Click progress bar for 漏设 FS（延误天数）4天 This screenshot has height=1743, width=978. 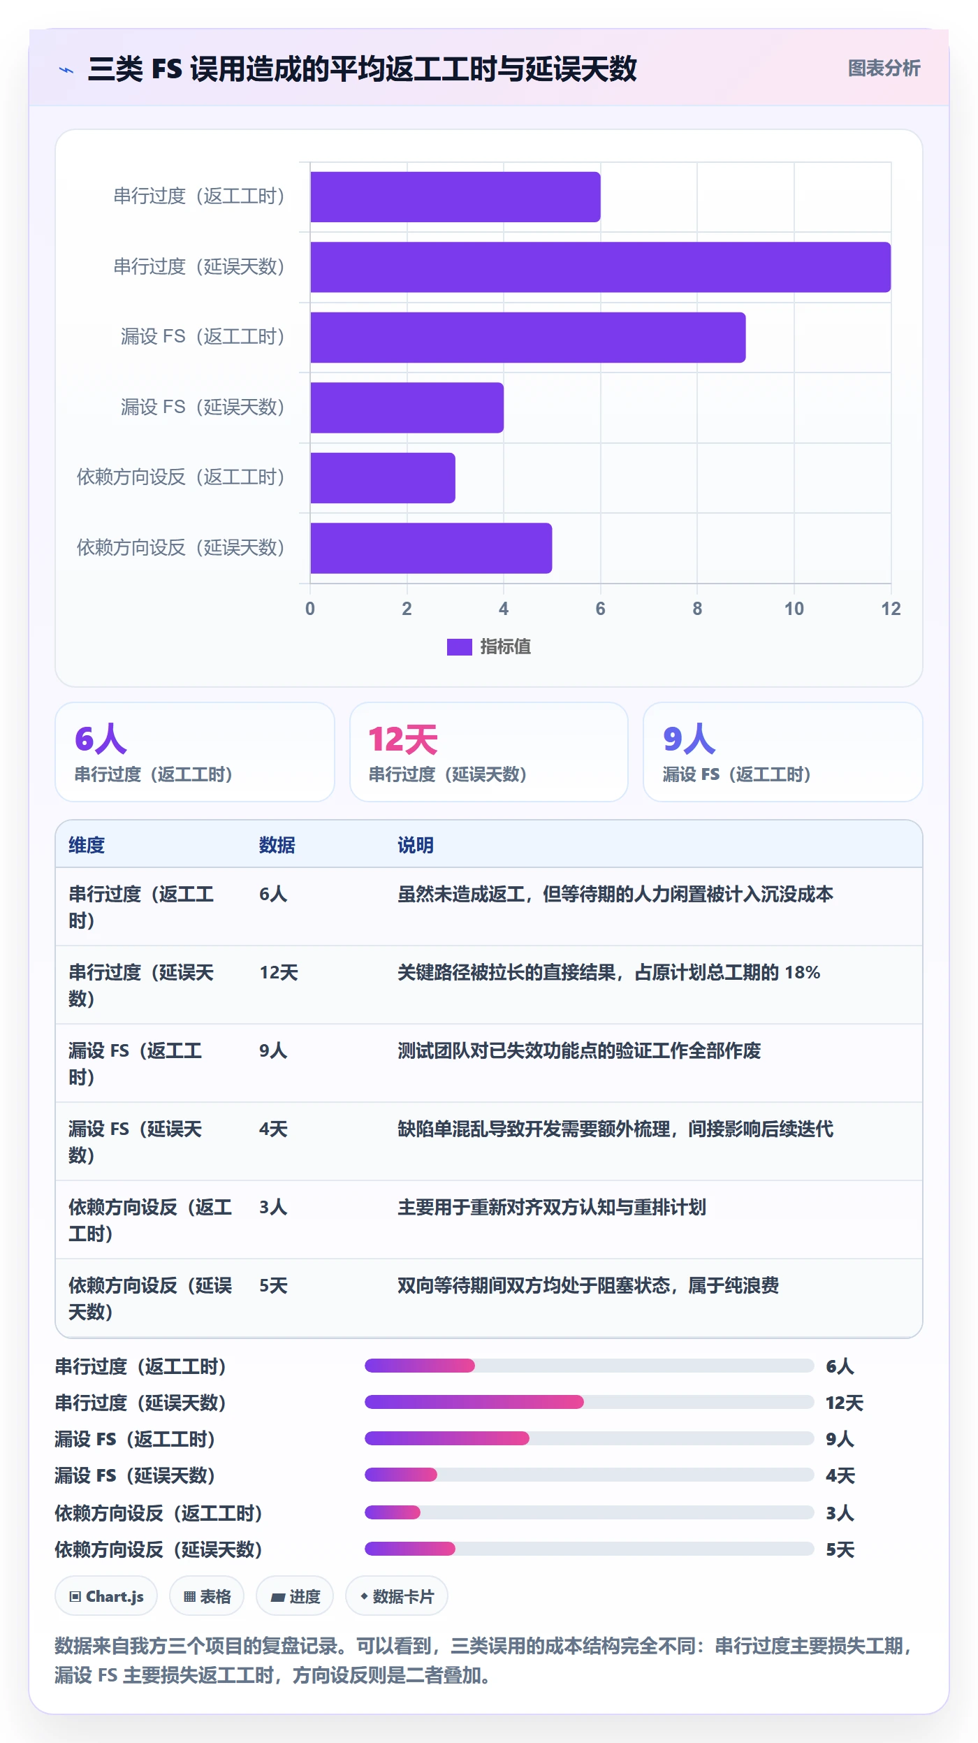589,1475
